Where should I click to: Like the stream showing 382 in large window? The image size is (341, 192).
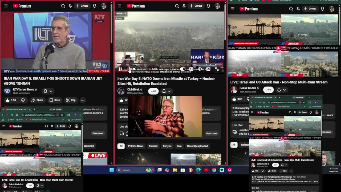[237, 99]
